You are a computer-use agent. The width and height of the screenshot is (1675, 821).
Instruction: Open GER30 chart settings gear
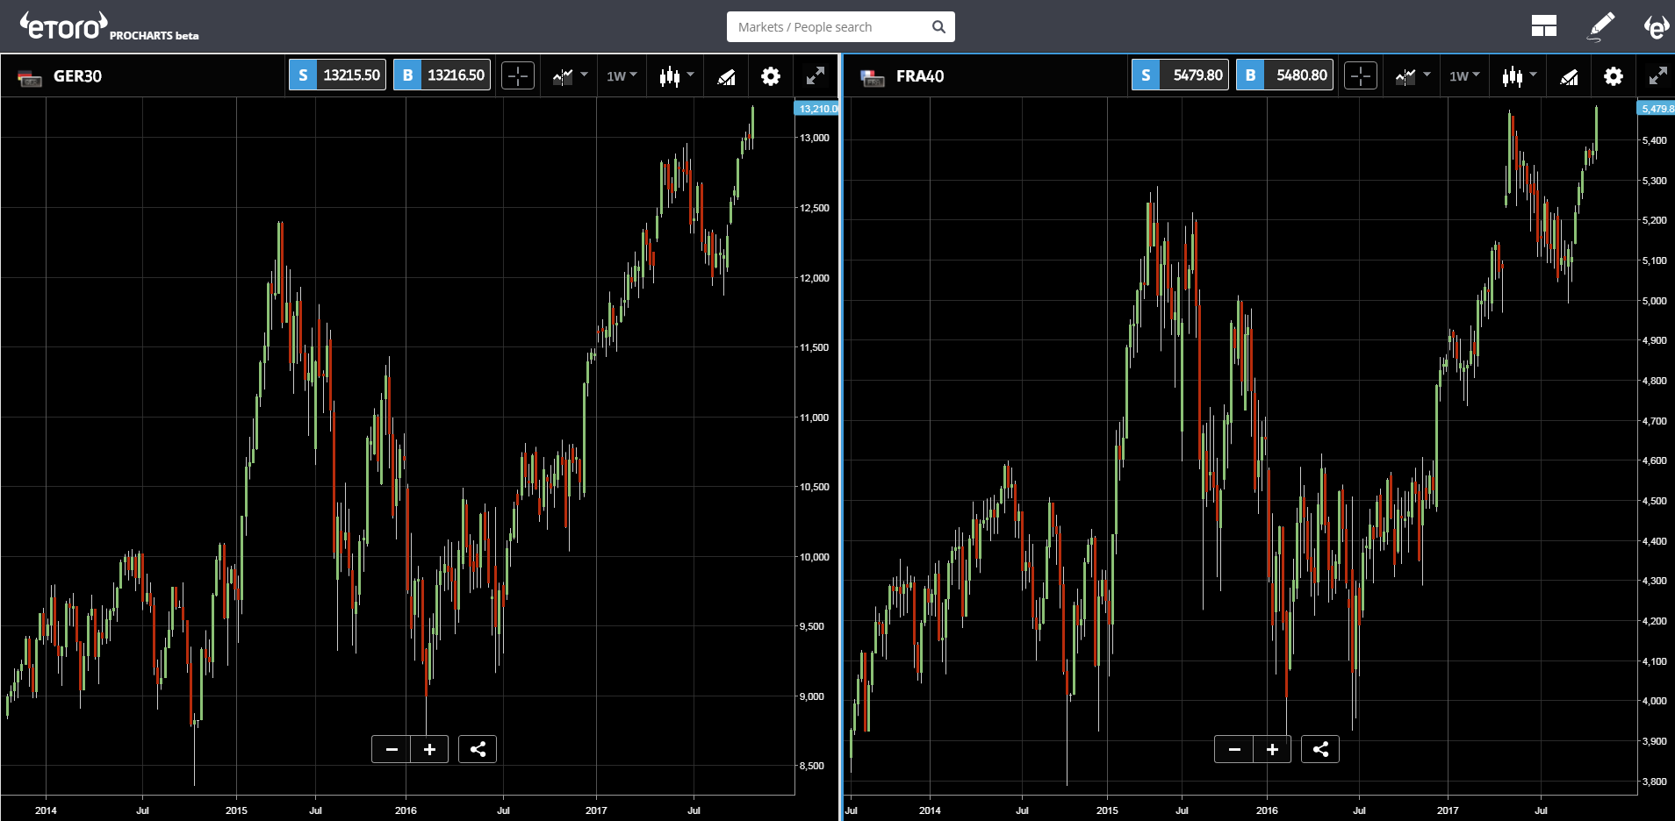click(771, 76)
